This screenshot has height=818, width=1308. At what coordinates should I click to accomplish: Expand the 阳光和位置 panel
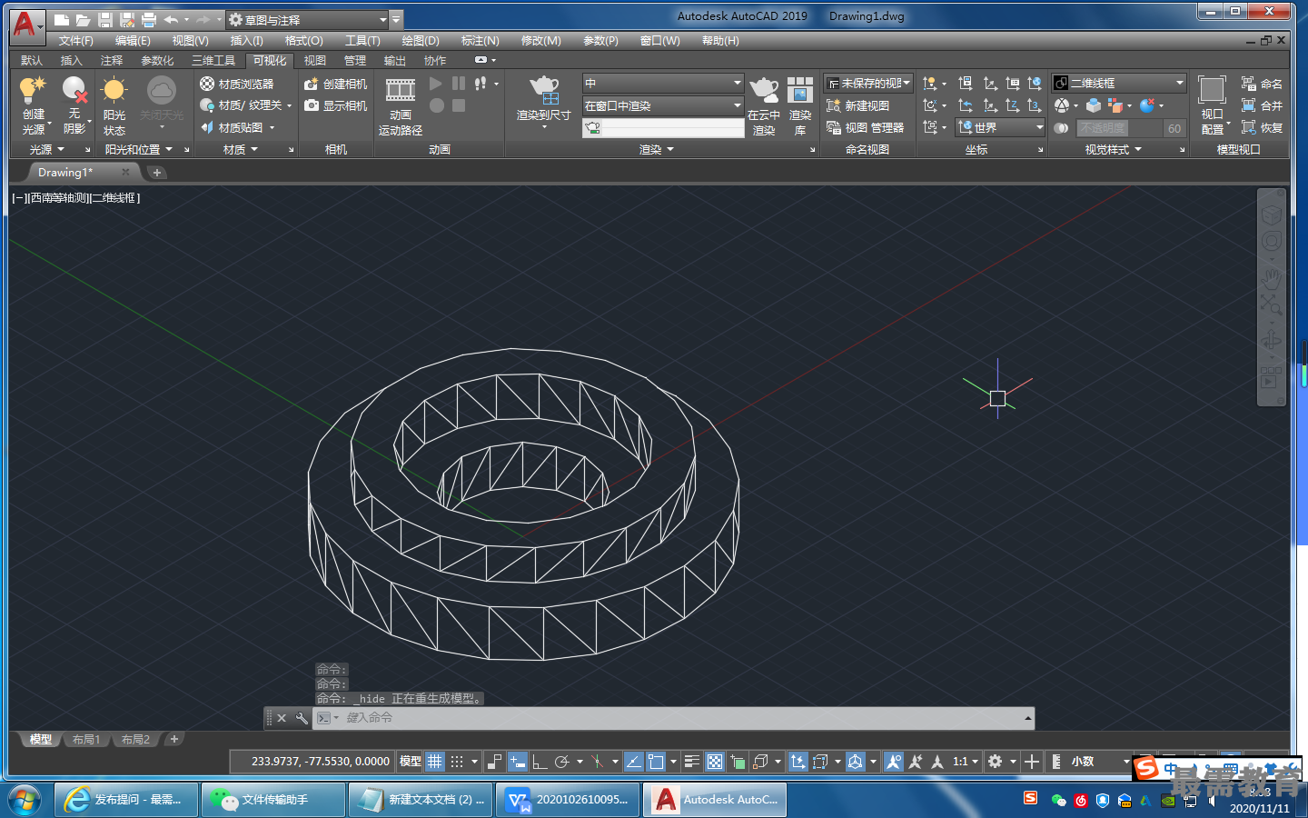click(139, 149)
